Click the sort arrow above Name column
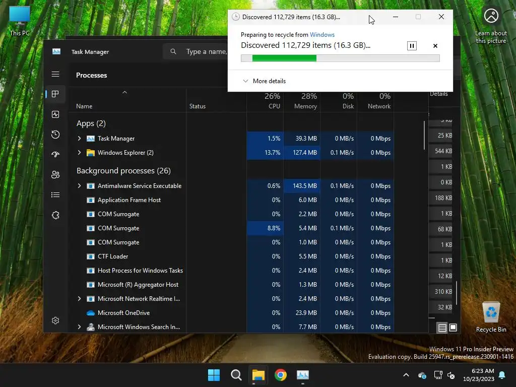 point(125,93)
